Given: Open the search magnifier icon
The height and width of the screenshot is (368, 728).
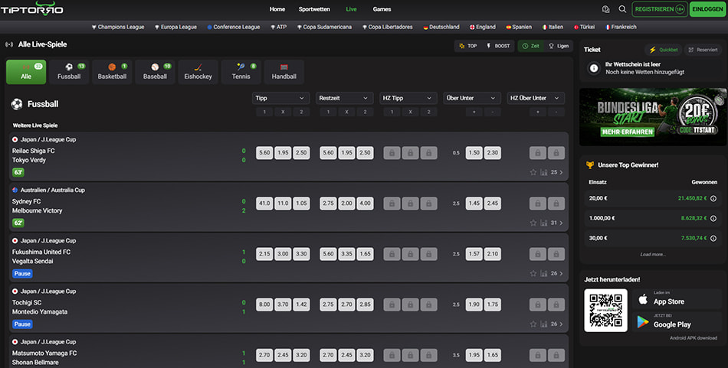Looking at the screenshot, I should click(622, 9).
